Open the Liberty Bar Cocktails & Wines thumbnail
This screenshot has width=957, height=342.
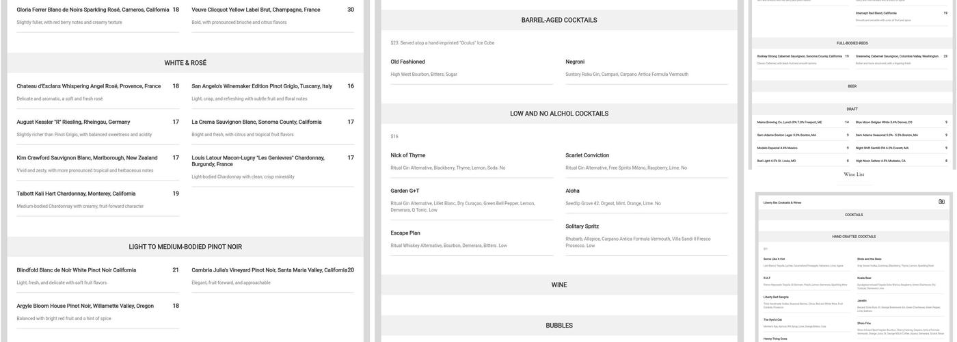[x=853, y=274]
